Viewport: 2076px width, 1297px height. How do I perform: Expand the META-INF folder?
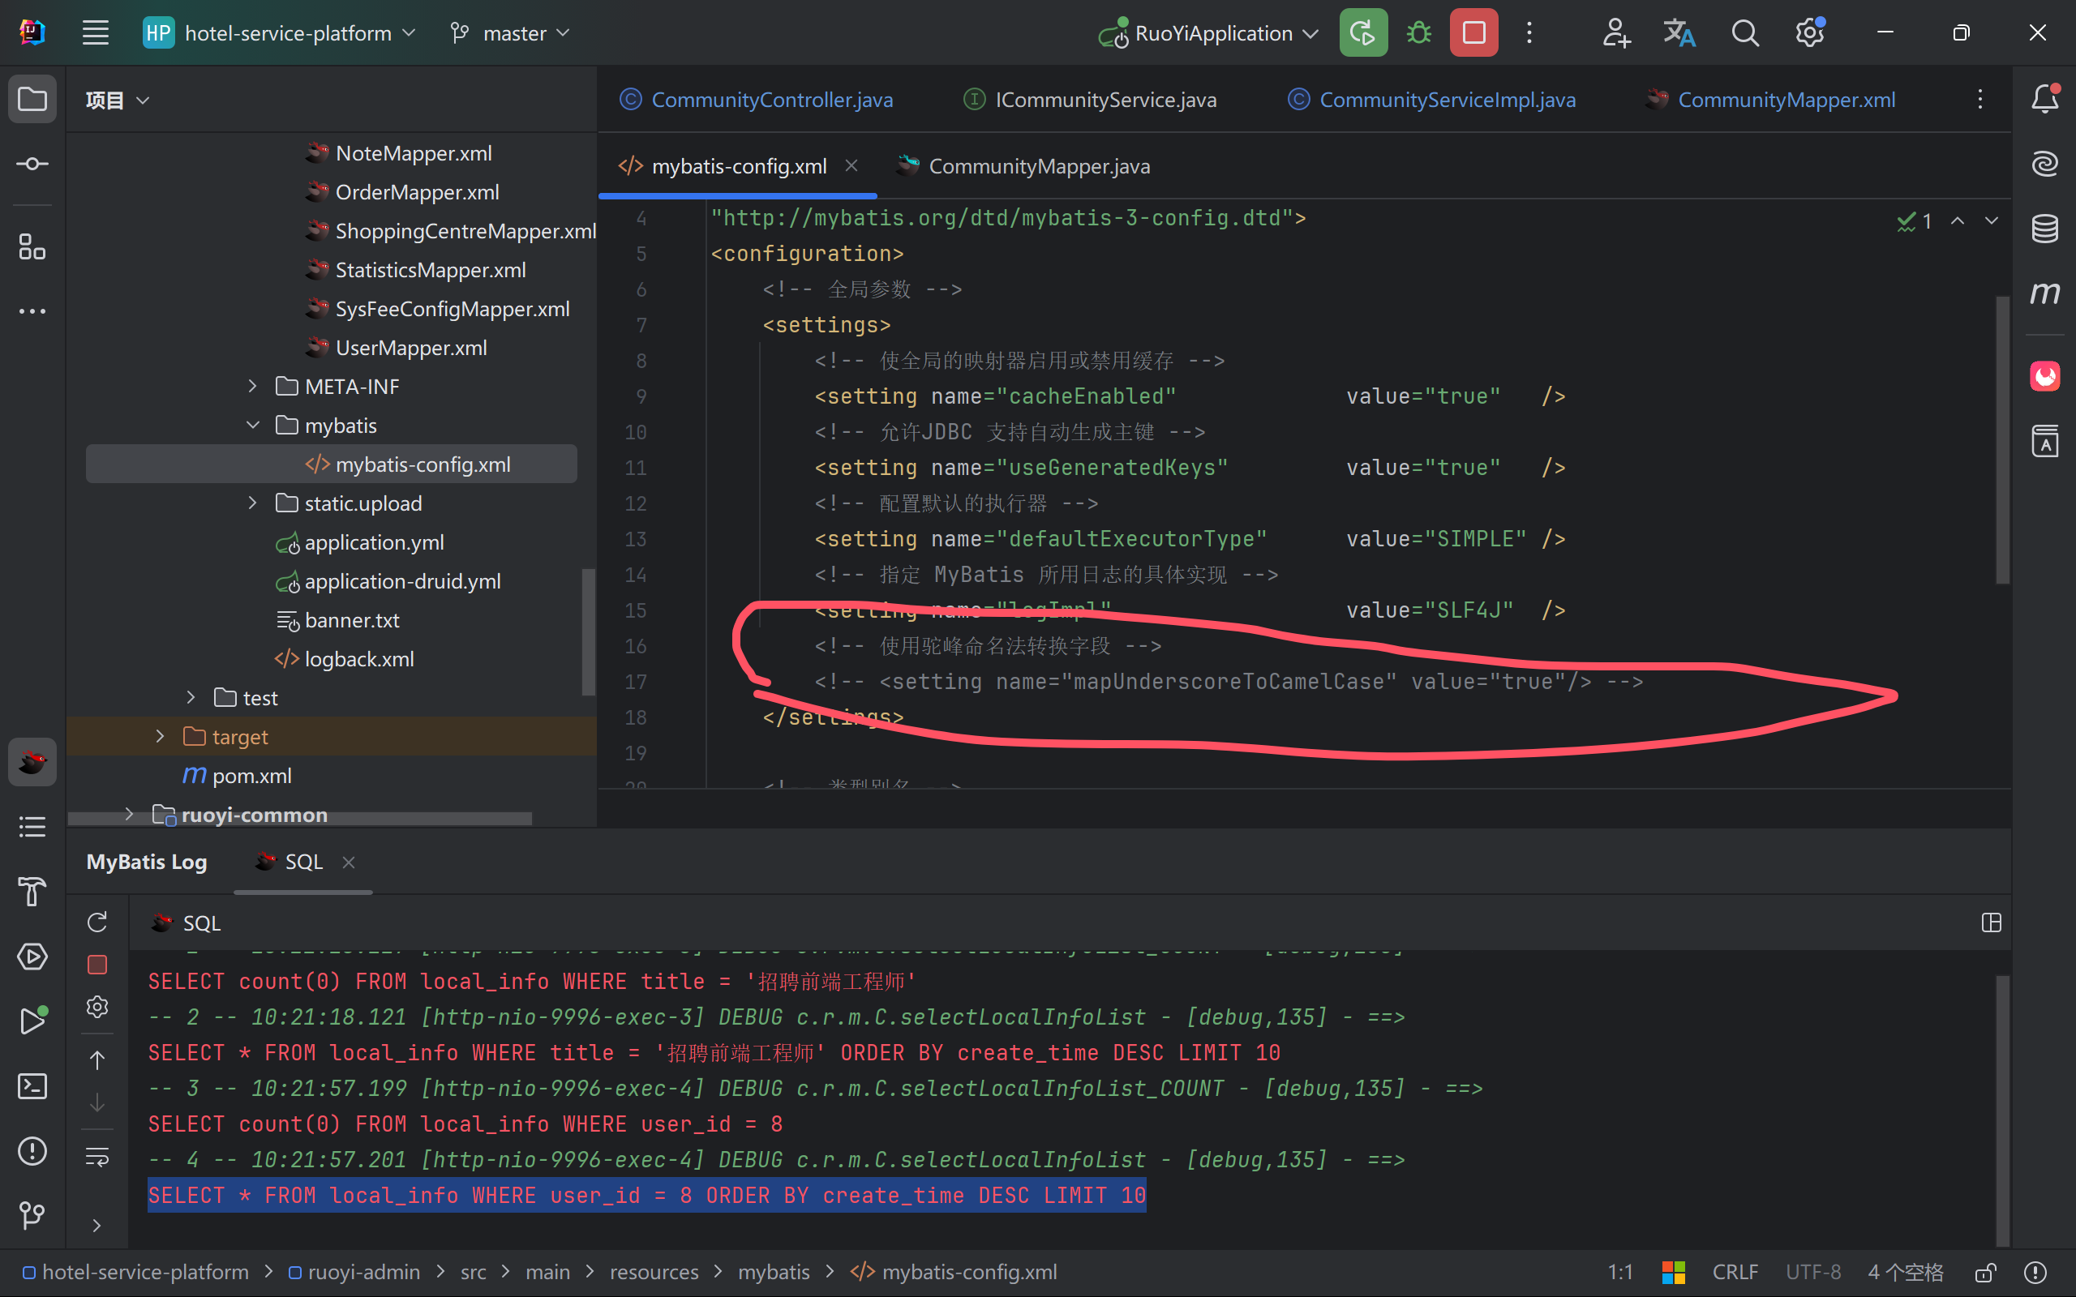[x=252, y=387]
